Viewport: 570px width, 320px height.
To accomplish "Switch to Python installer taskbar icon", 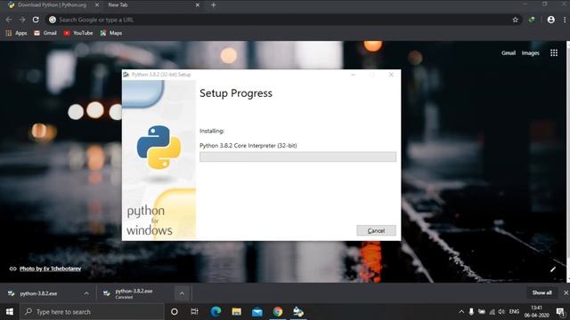I will point(298,312).
